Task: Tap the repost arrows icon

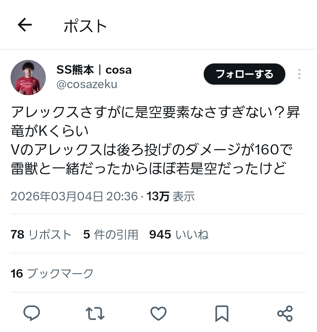Action: pos(95,313)
